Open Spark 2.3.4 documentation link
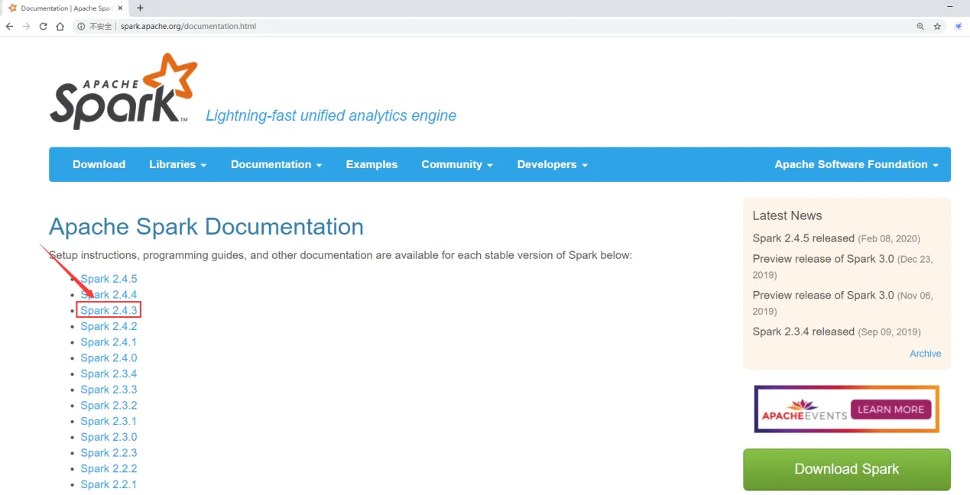 pos(109,374)
